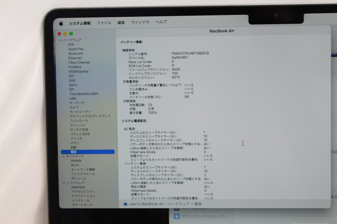Image resolution: width=337 pixels, height=224 pixels.
Task: Select グラフィックス/ディスプレイ in the sidebar
Action: [x=90, y=116]
